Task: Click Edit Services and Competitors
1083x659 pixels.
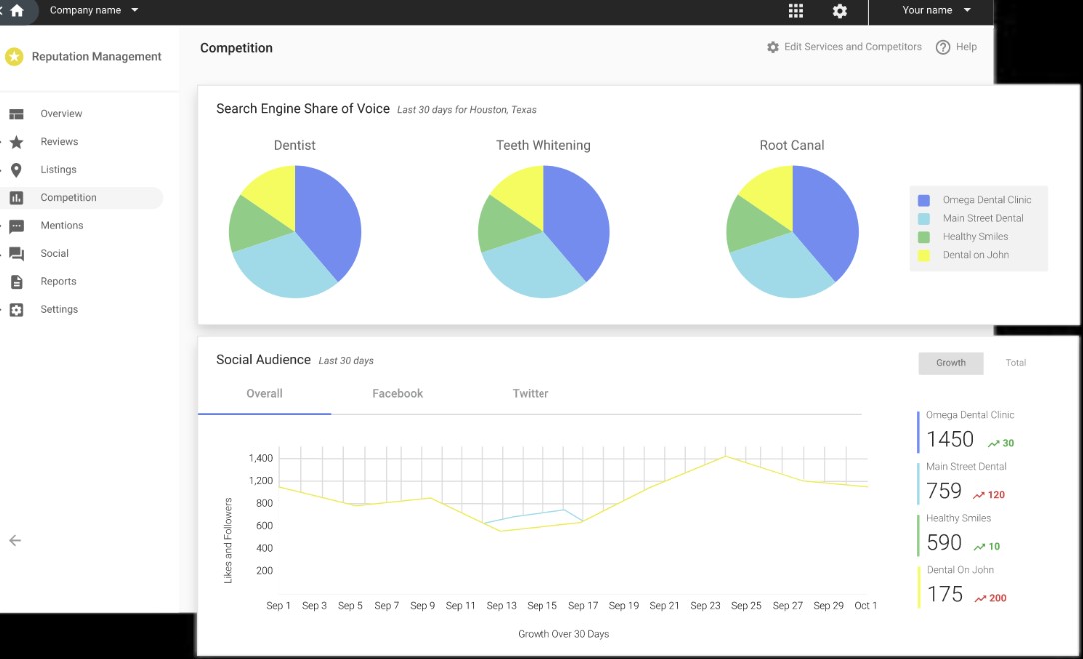Action: tap(844, 47)
